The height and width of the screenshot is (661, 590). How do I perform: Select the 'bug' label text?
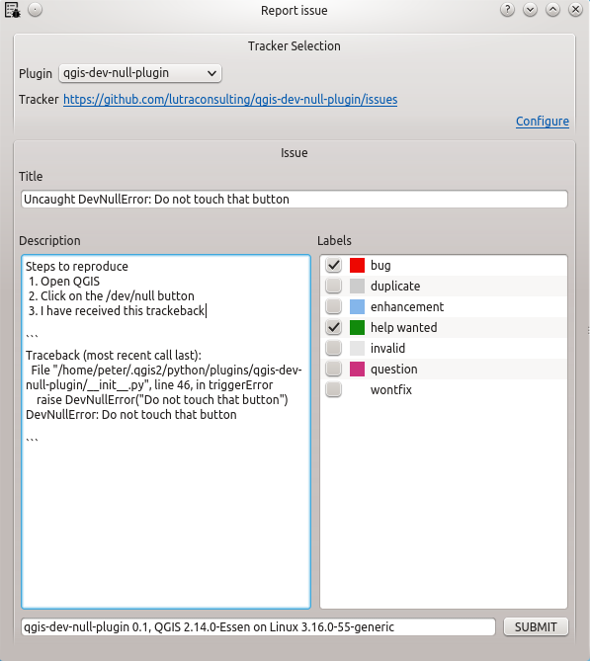pos(380,266)
